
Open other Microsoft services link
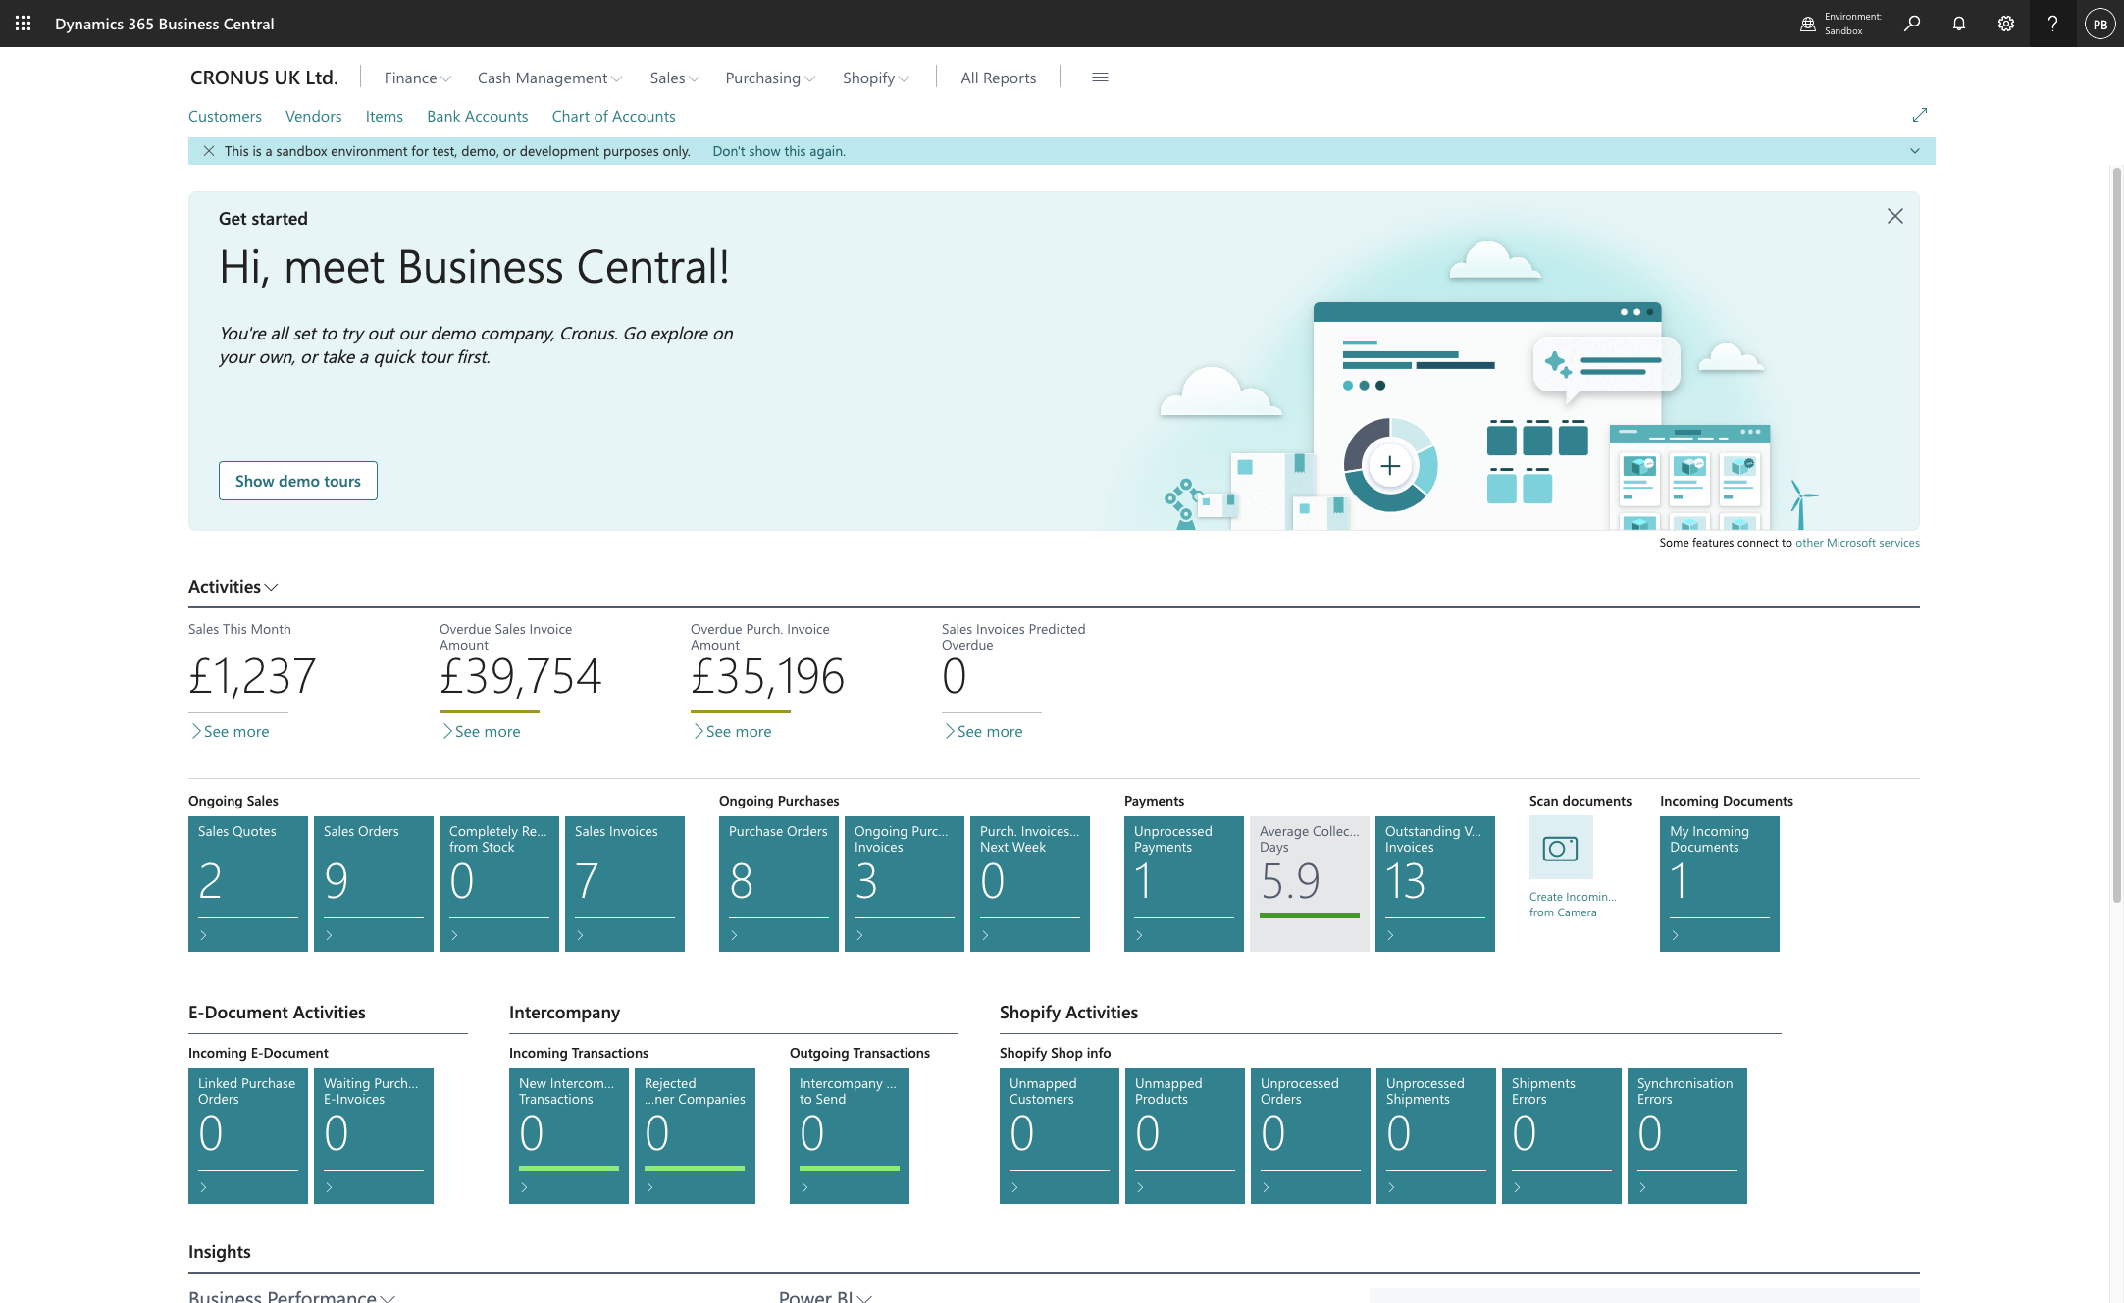(x=1857, y=543)
